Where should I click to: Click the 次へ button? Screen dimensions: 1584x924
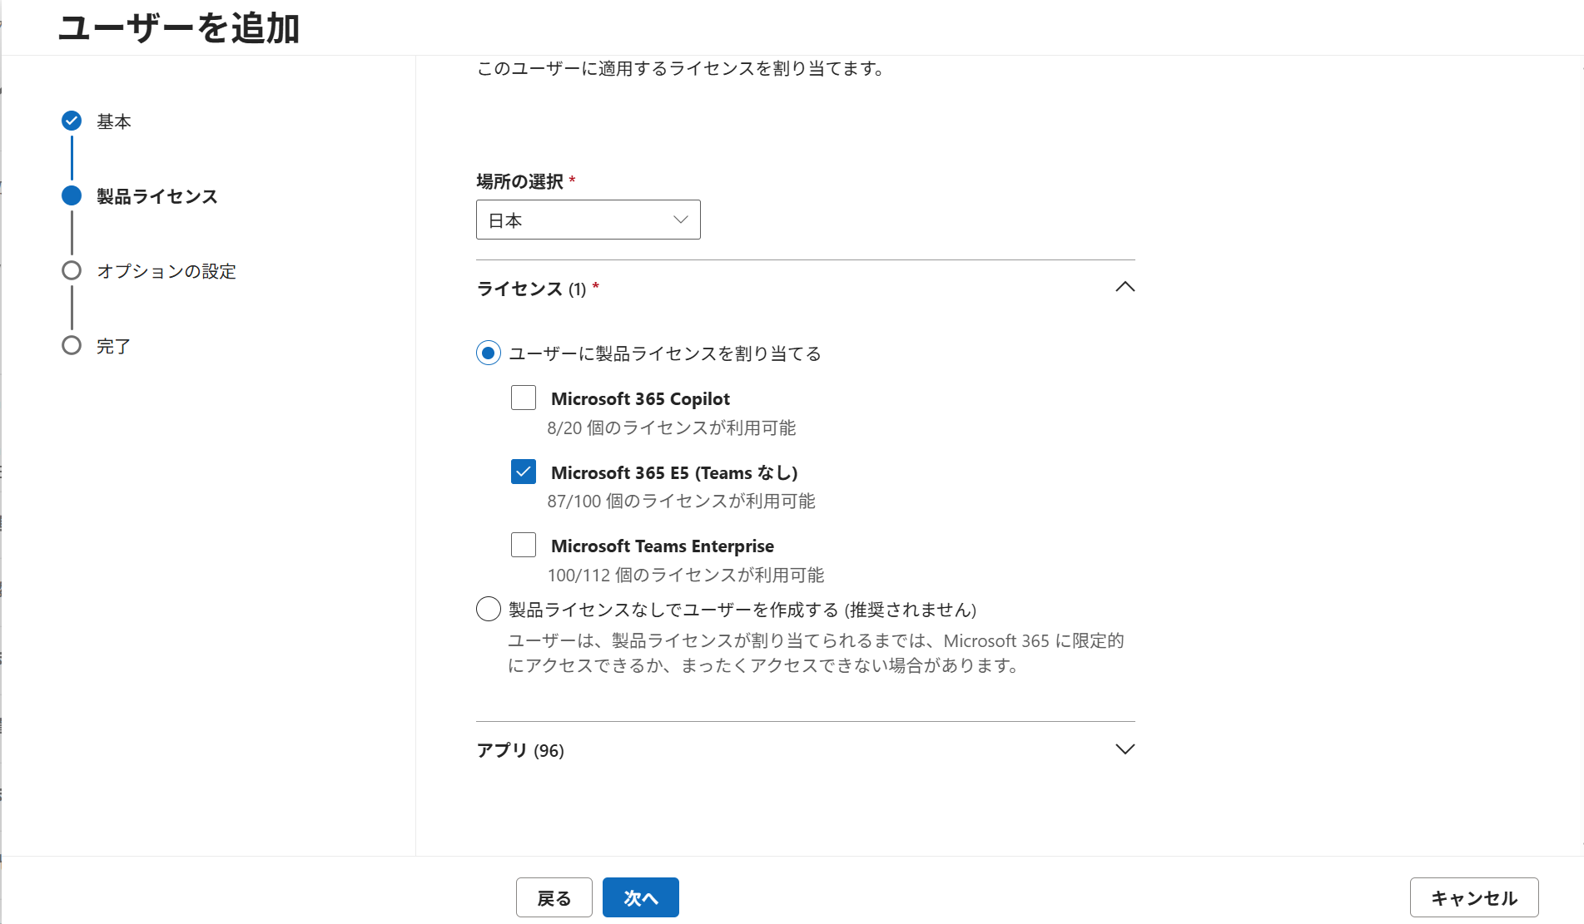click(641, 897)
